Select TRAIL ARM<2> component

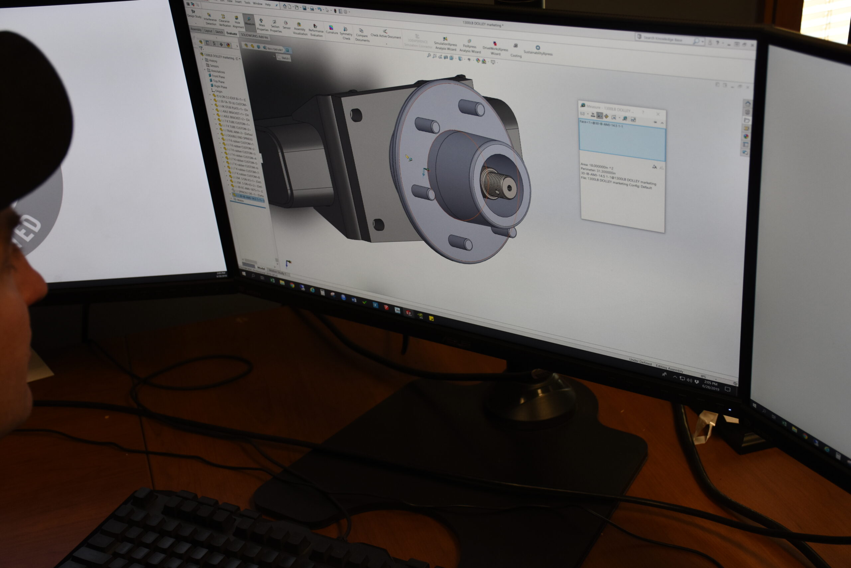coord(236,132)
